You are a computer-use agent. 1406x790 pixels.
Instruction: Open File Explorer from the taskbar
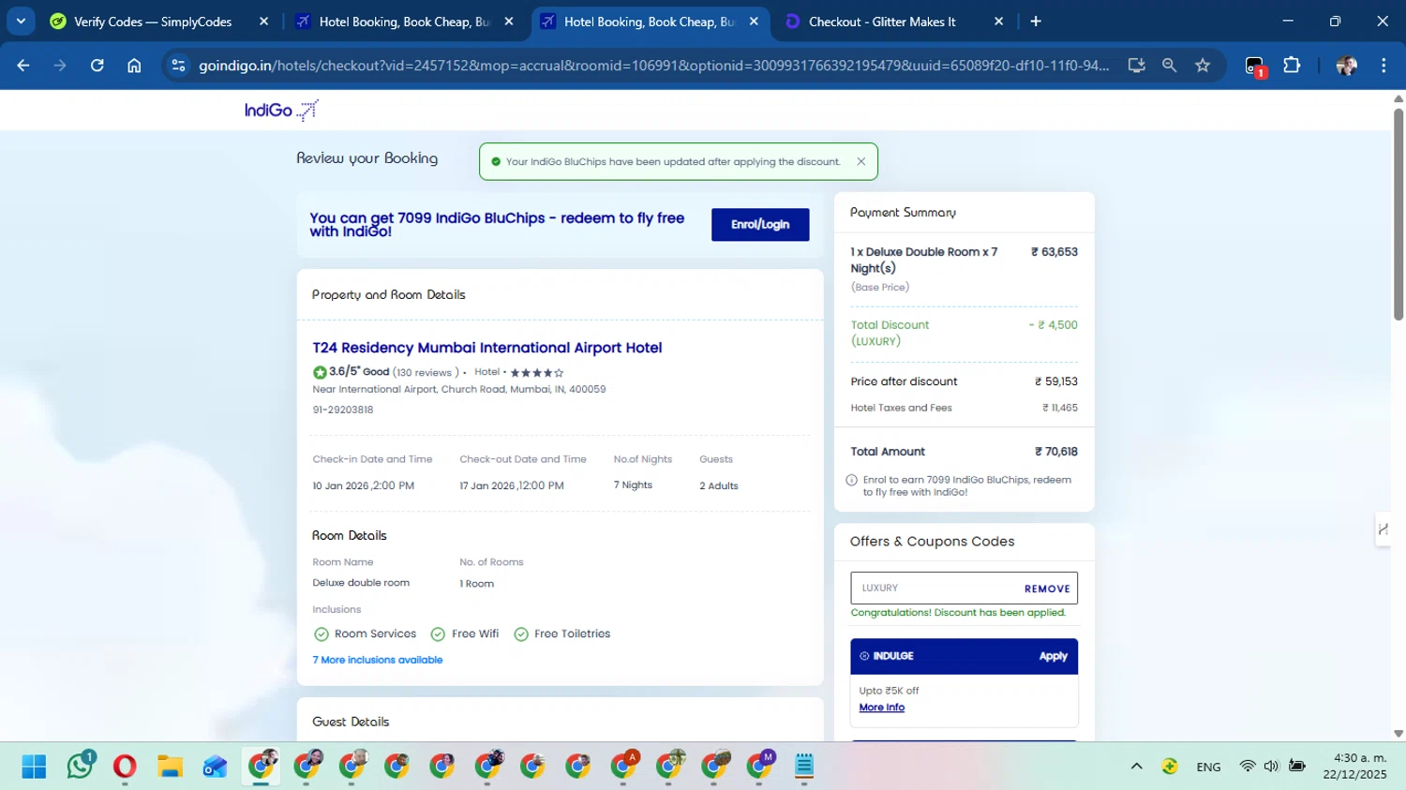click(170, 767)
